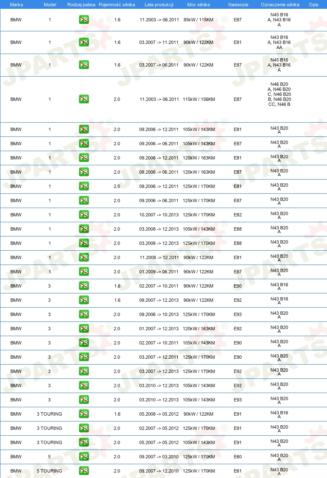Select the 05.2007 -> 05.2012 production dates
The image size is (327, 478).
159,443
